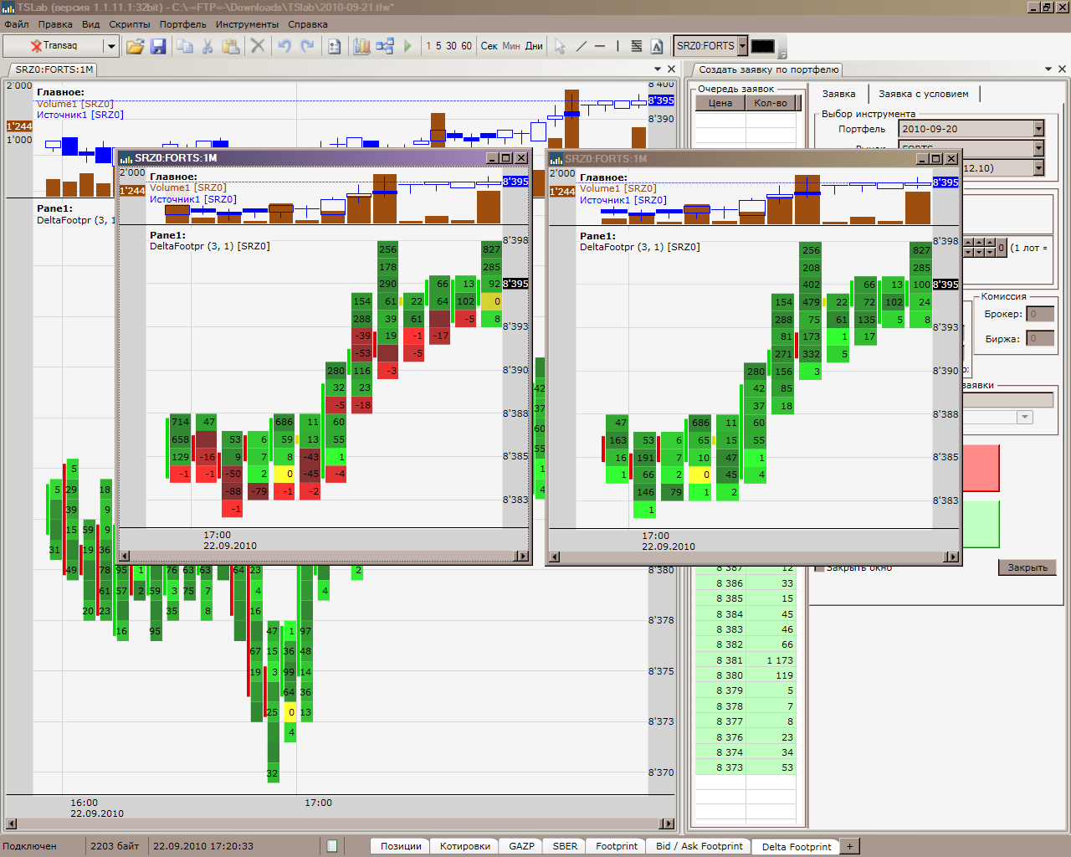Image resolution: width=1071 pixels, height=857 pixels.
Task: Click the Закрыть button
Action: click(1027, 567)
